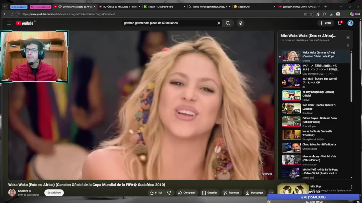Image resolution: width=362 pixels, height=203 pixels.
Task: Open the split screen/apps icon in address bar
Action: click(305, 14)
